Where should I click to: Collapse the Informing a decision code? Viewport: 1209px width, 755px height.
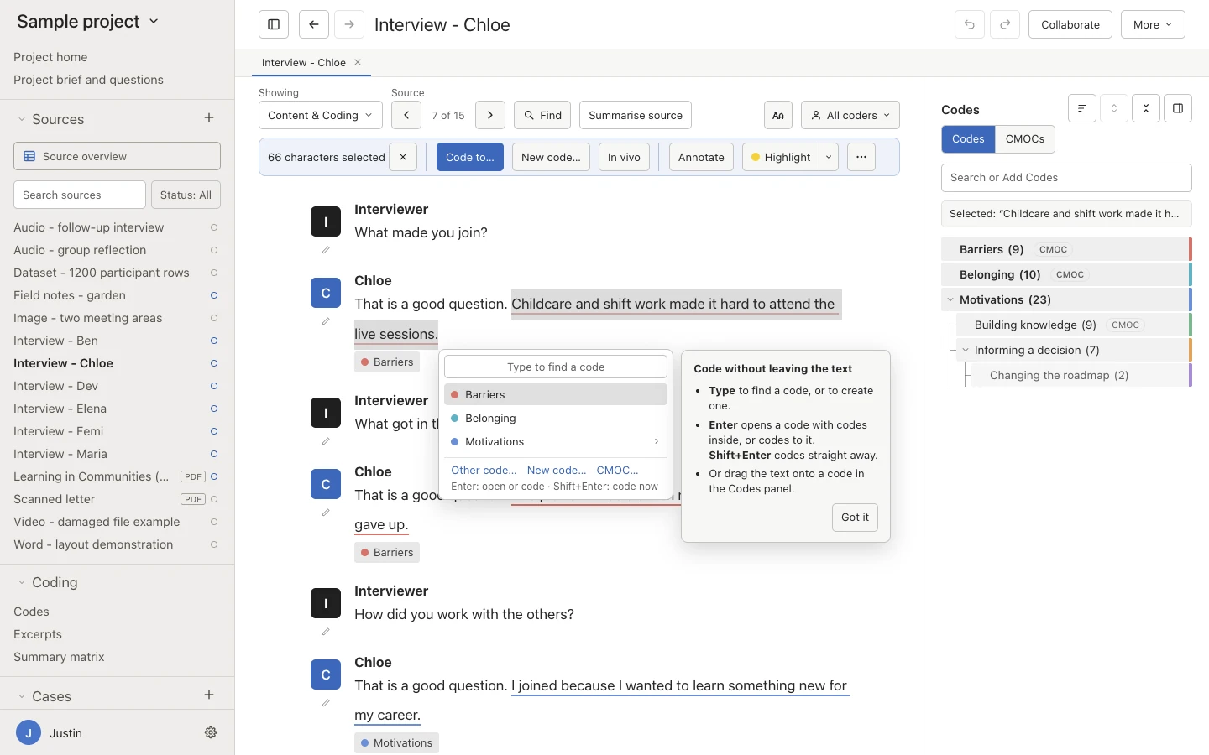(x=966, y=350)
